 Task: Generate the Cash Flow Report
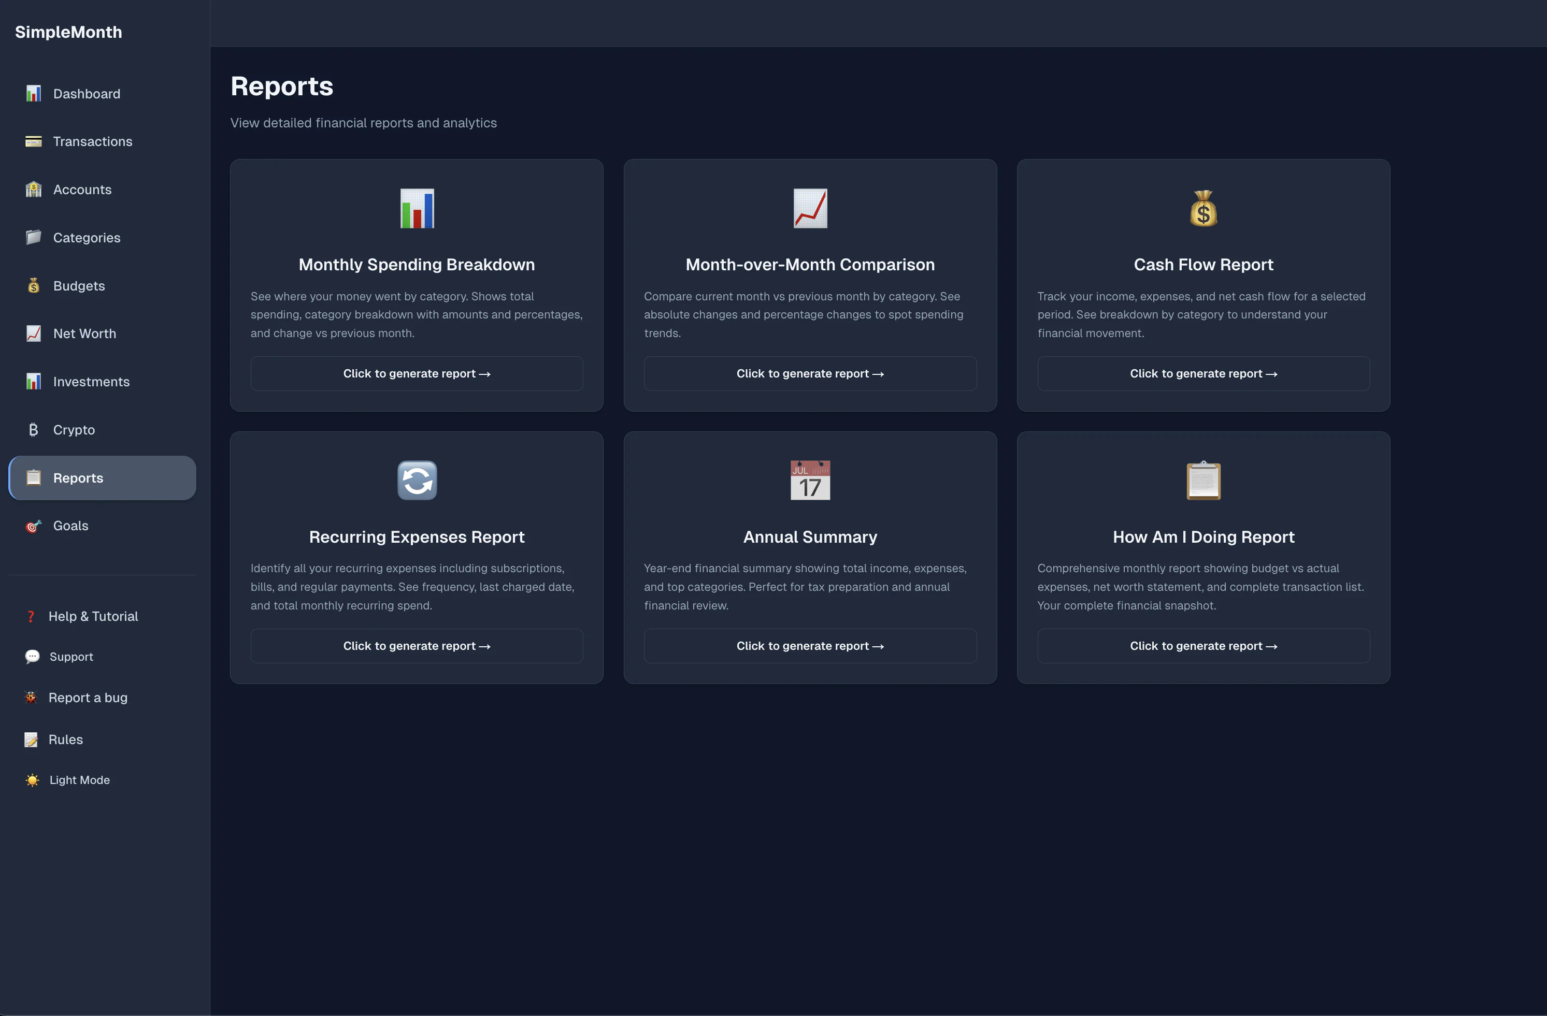[1203, 373]
